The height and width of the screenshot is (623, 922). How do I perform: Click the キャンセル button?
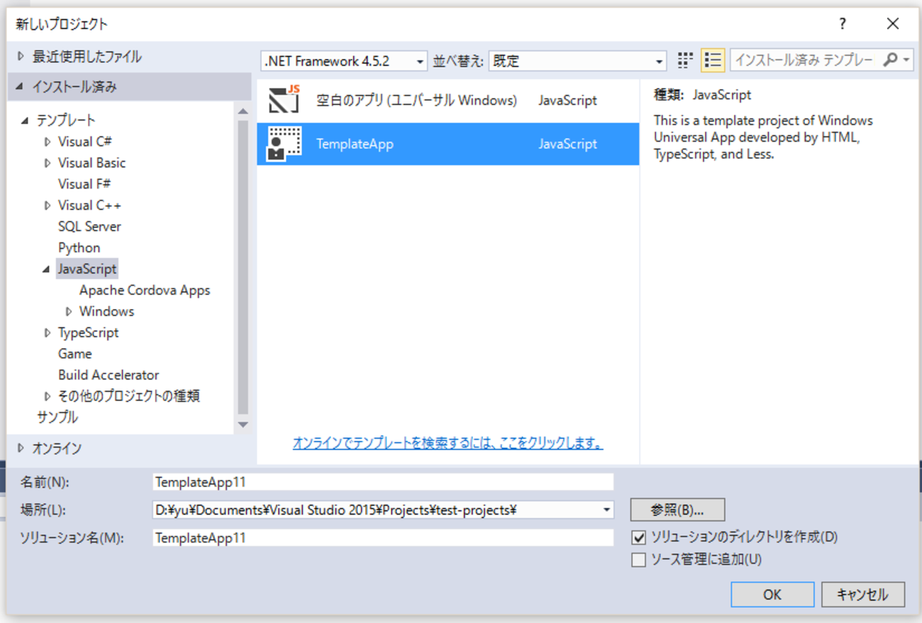click(863, 595)
